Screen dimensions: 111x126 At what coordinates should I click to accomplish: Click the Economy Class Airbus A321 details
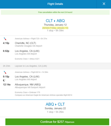coord(27,59)
